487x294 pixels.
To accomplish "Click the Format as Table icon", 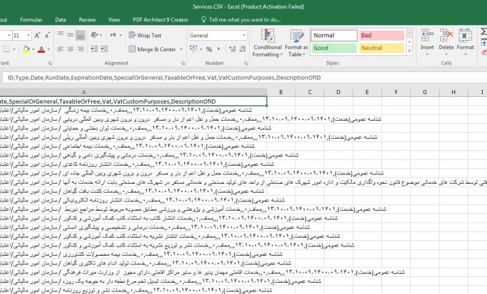I will [x=296, y=43].
